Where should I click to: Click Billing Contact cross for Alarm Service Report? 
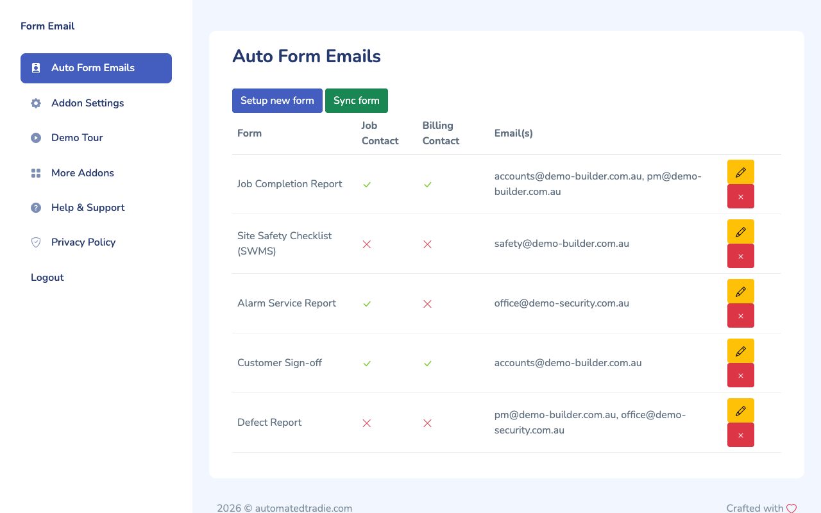tap(428, 304)
